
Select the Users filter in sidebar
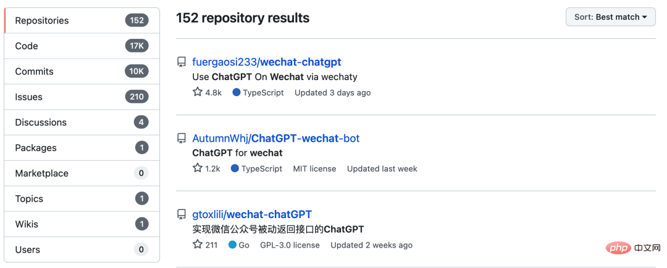(82, 250)
